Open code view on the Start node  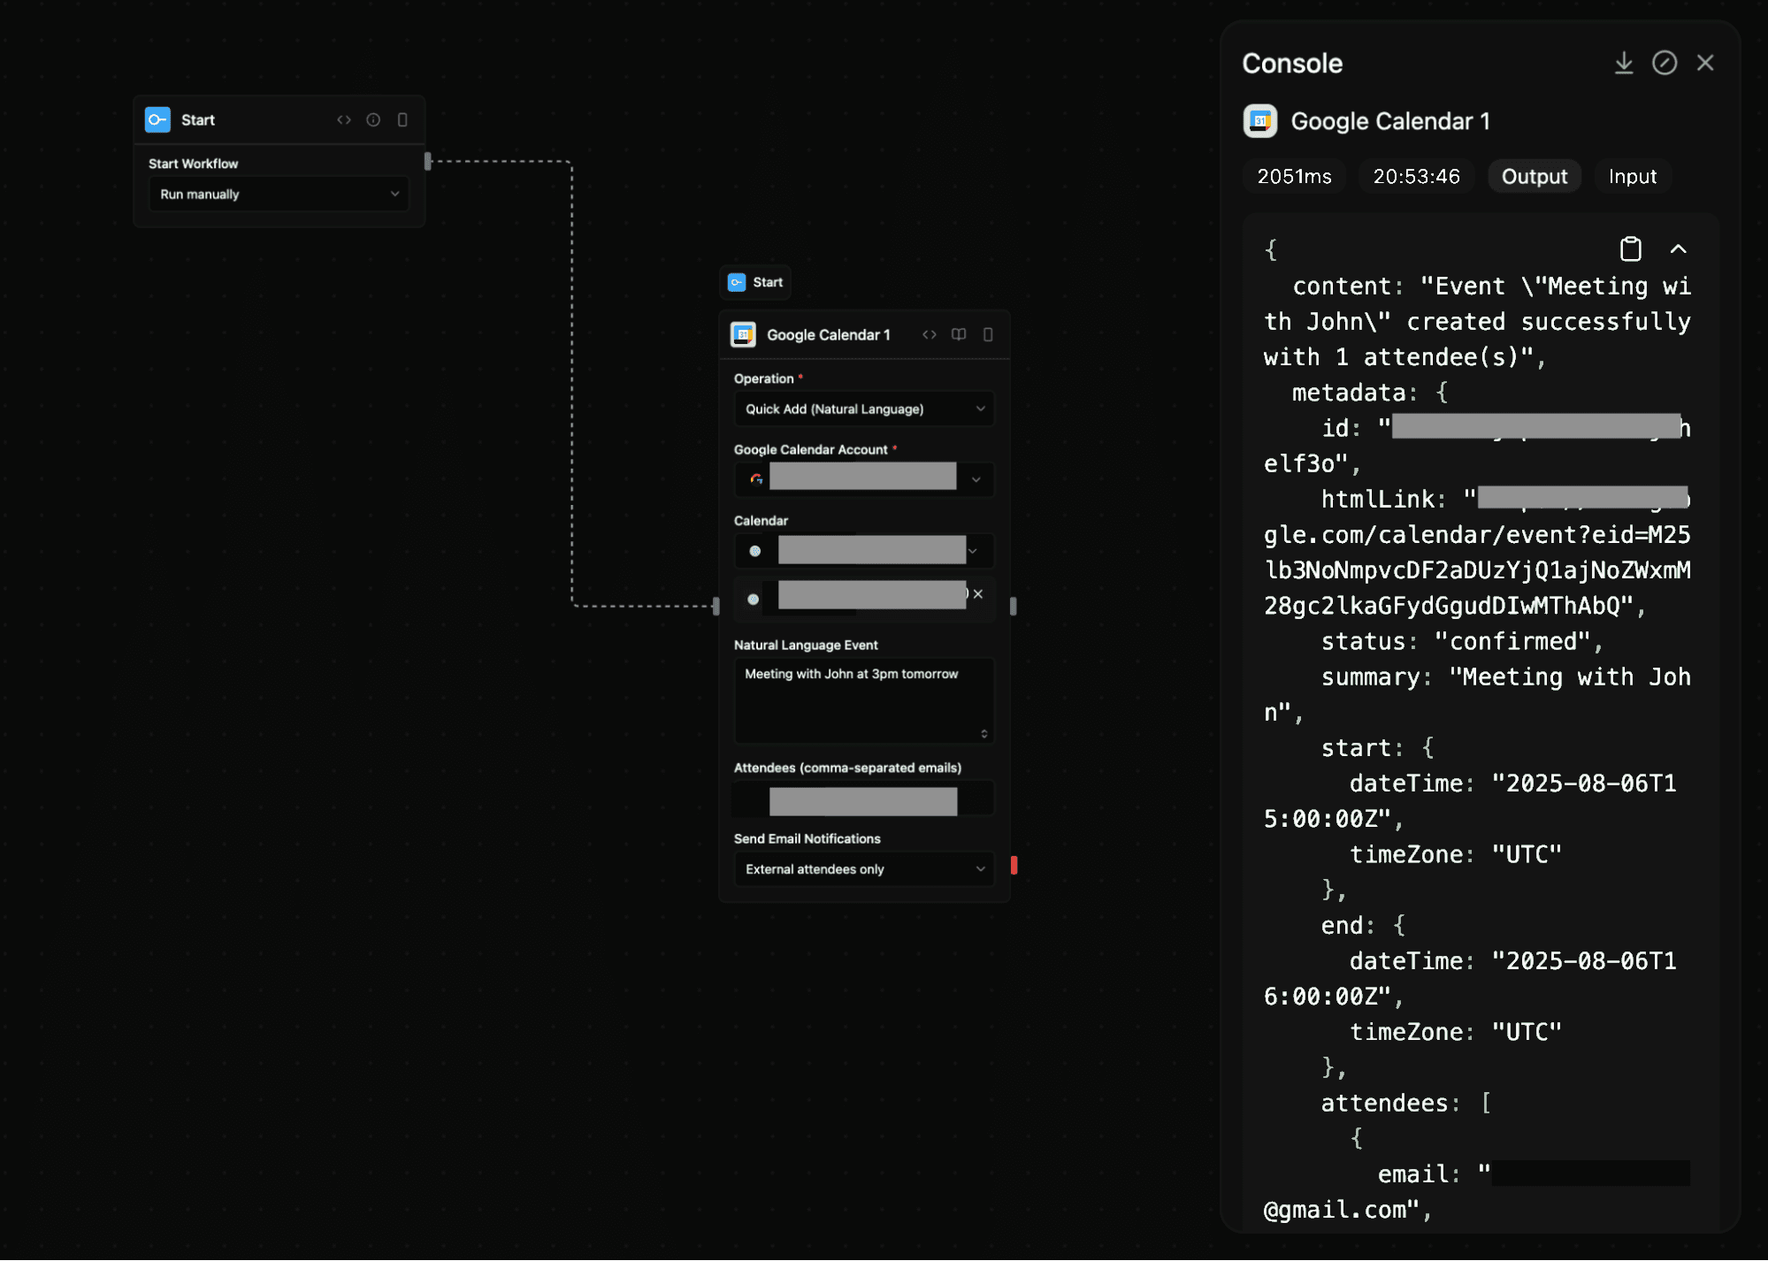[x=344, y=119]
